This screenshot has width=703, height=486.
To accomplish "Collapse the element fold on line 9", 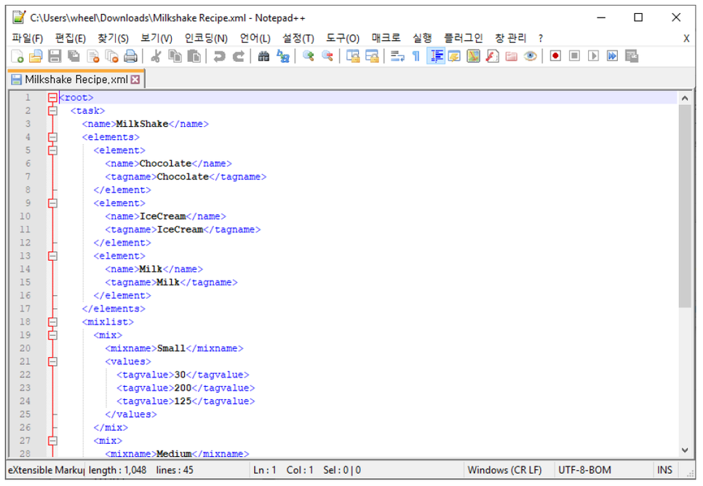I will click(x=52, y=203).
